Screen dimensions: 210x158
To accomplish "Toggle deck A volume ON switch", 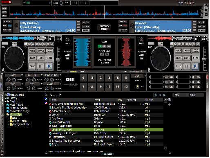I will pos(68,59).
